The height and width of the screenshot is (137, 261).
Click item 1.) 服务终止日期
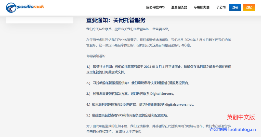click(159, 69)
